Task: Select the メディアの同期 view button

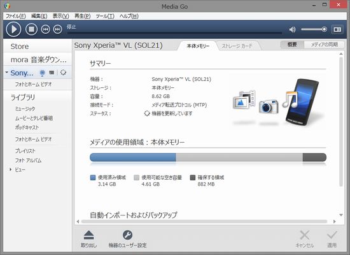Action: coord(324,44)
